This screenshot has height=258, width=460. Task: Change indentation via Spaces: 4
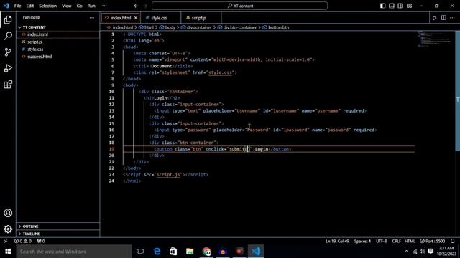(362, 241)
